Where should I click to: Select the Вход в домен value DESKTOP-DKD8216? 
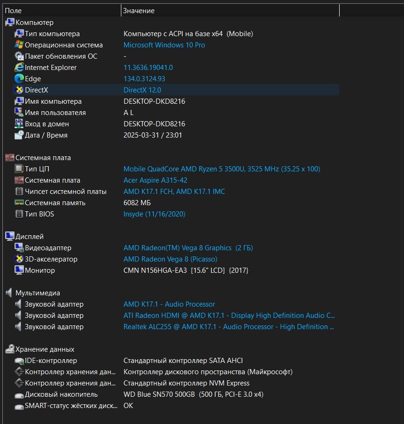[154, 123]
